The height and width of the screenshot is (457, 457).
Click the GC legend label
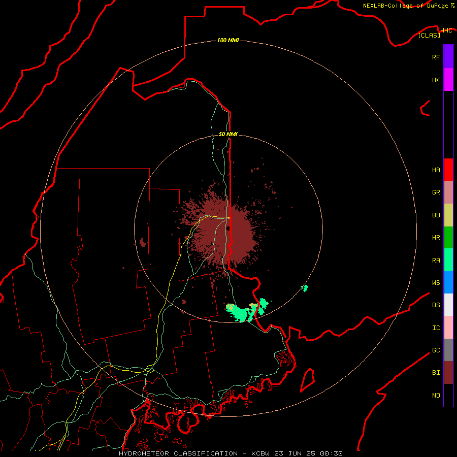(x=436, y=350)
